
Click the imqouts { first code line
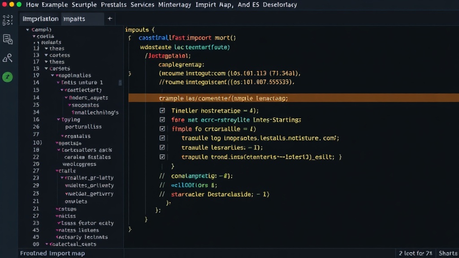140,30
